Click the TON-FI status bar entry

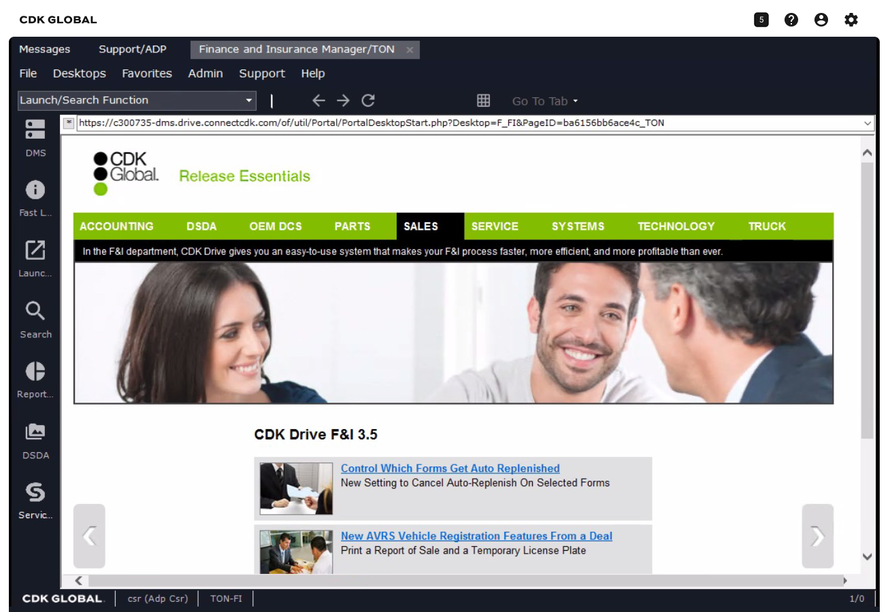point(226,598)
